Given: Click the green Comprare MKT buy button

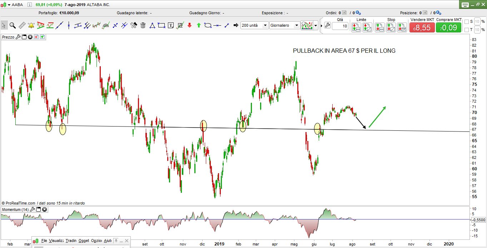Looking at the screenshot, I should 448,27.
